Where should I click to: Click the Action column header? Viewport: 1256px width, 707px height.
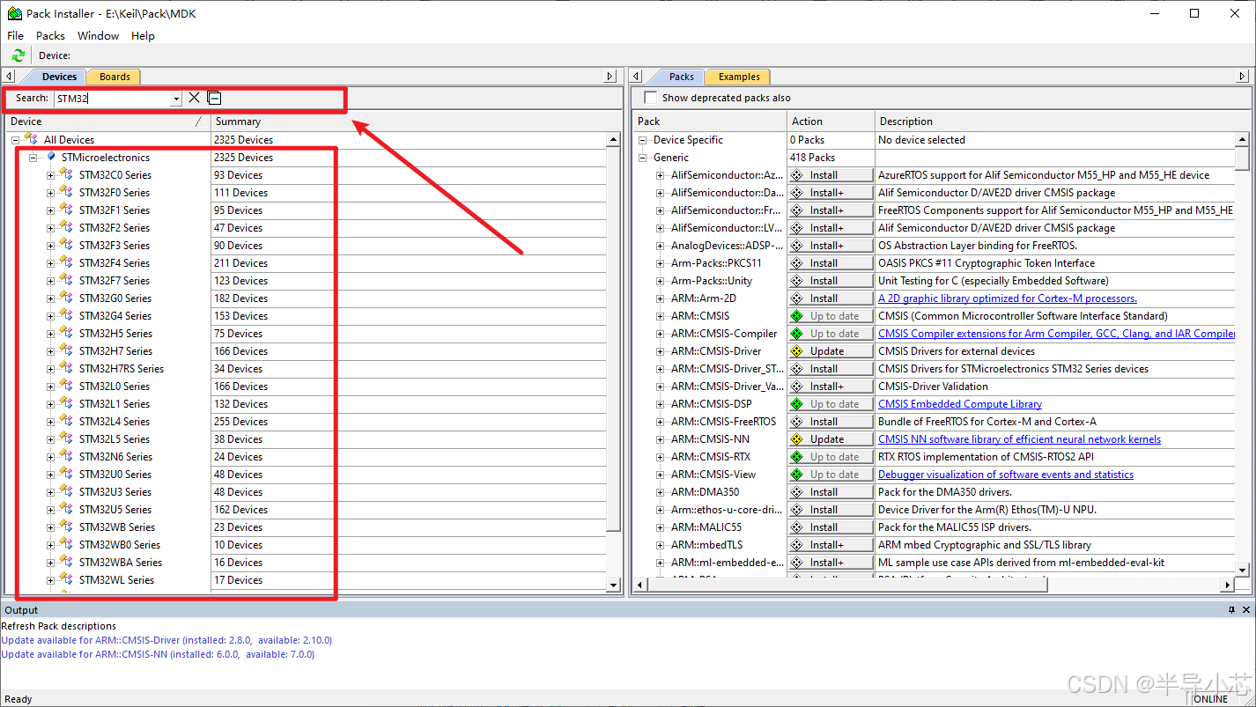click(831, 122)
